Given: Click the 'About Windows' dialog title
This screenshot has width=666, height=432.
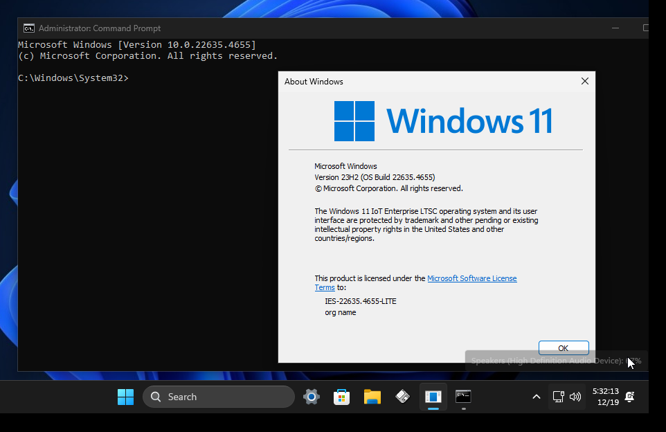Looking at the screenshot, I should pyautogui.click(x=314, y=82).
